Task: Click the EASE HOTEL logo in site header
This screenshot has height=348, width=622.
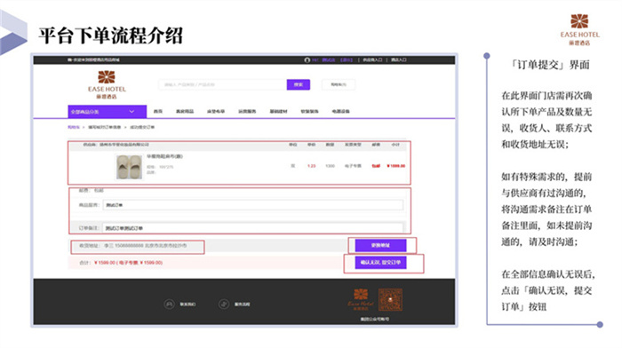Action: click(x=107, y=84)
